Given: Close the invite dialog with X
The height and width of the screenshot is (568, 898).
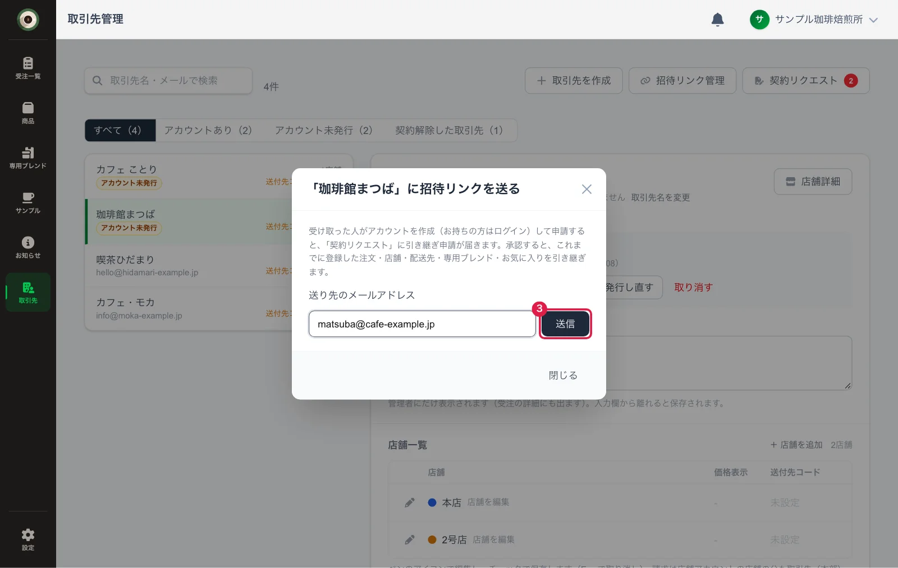Looking at the screenshot, I should (587, 189).
